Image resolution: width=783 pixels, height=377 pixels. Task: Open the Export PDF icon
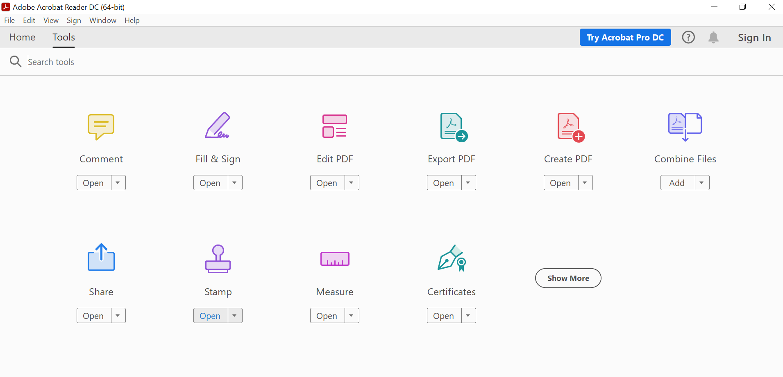click(451, 127)
